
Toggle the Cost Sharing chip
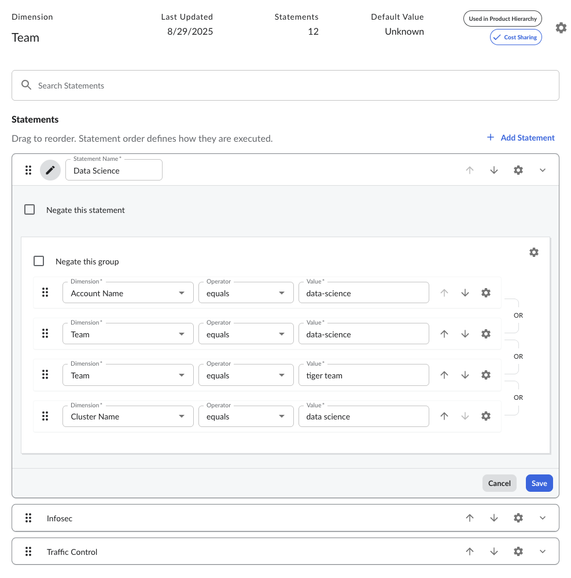click(515, 38)
